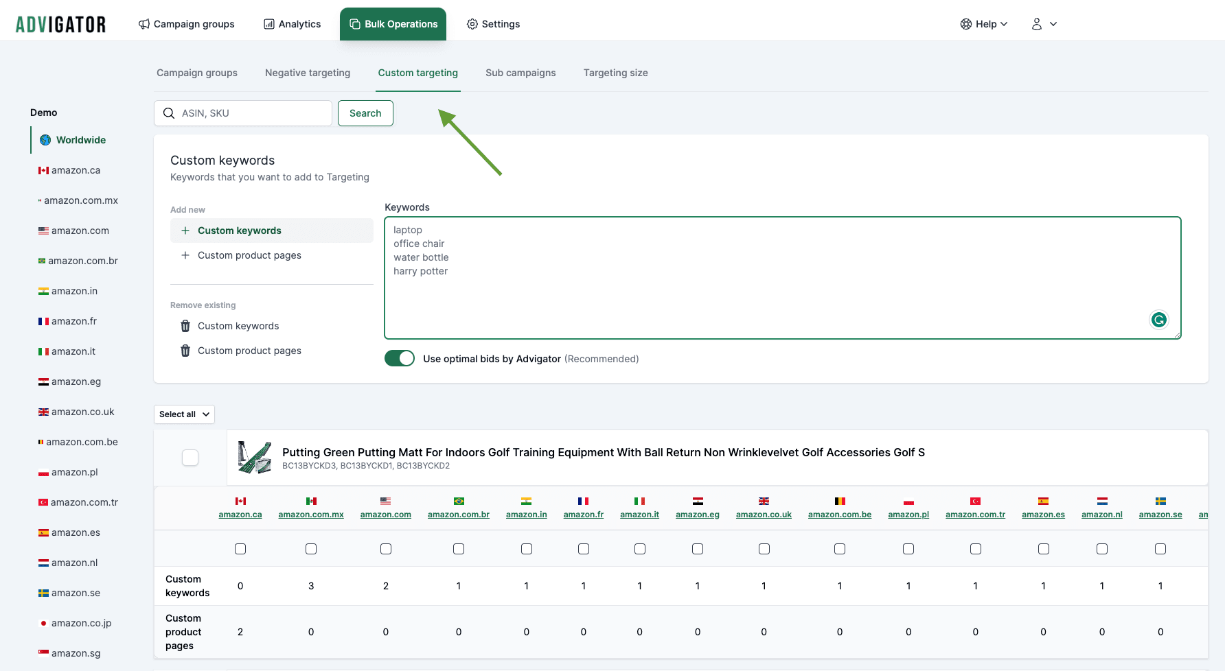Image resolution: width=1225 pixels, height=671 pixels.
Task: Click the Search button
Action: click(365, 113)
